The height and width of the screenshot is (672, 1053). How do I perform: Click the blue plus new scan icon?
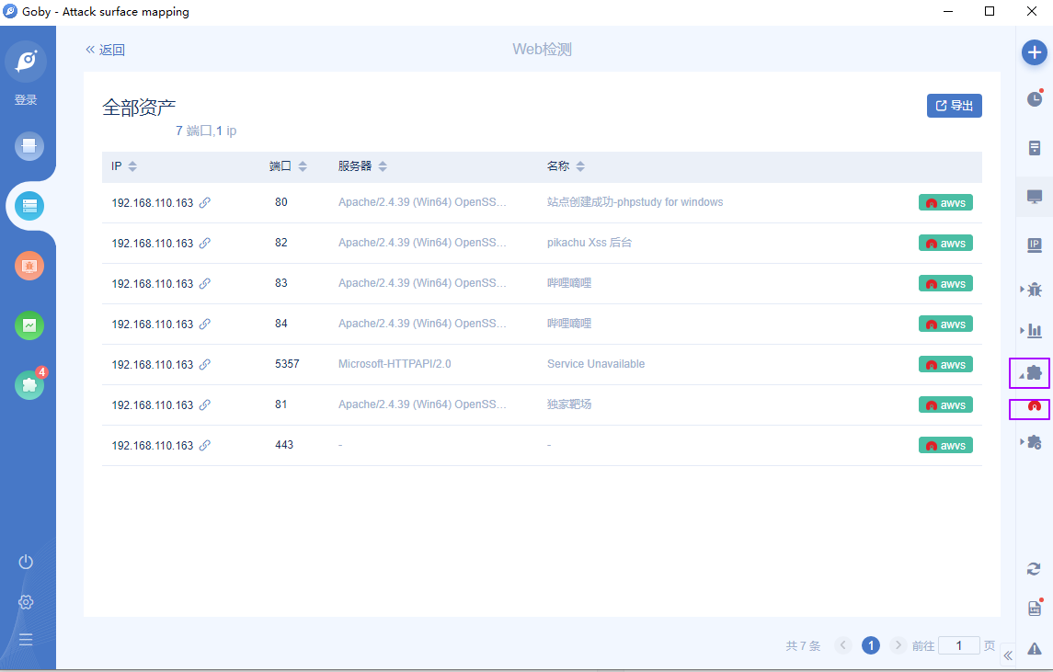1035,52
